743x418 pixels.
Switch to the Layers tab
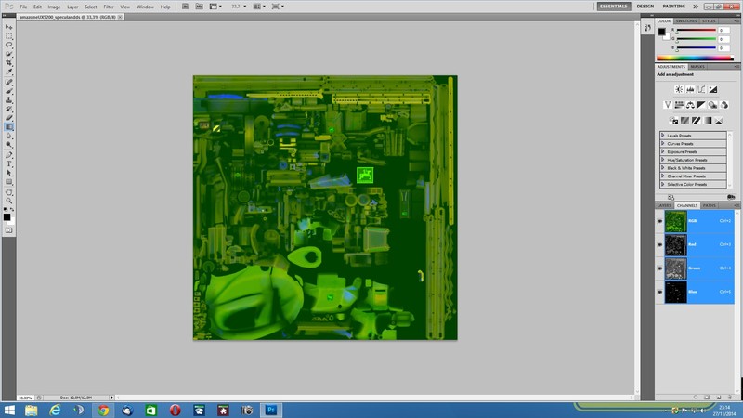664,205
